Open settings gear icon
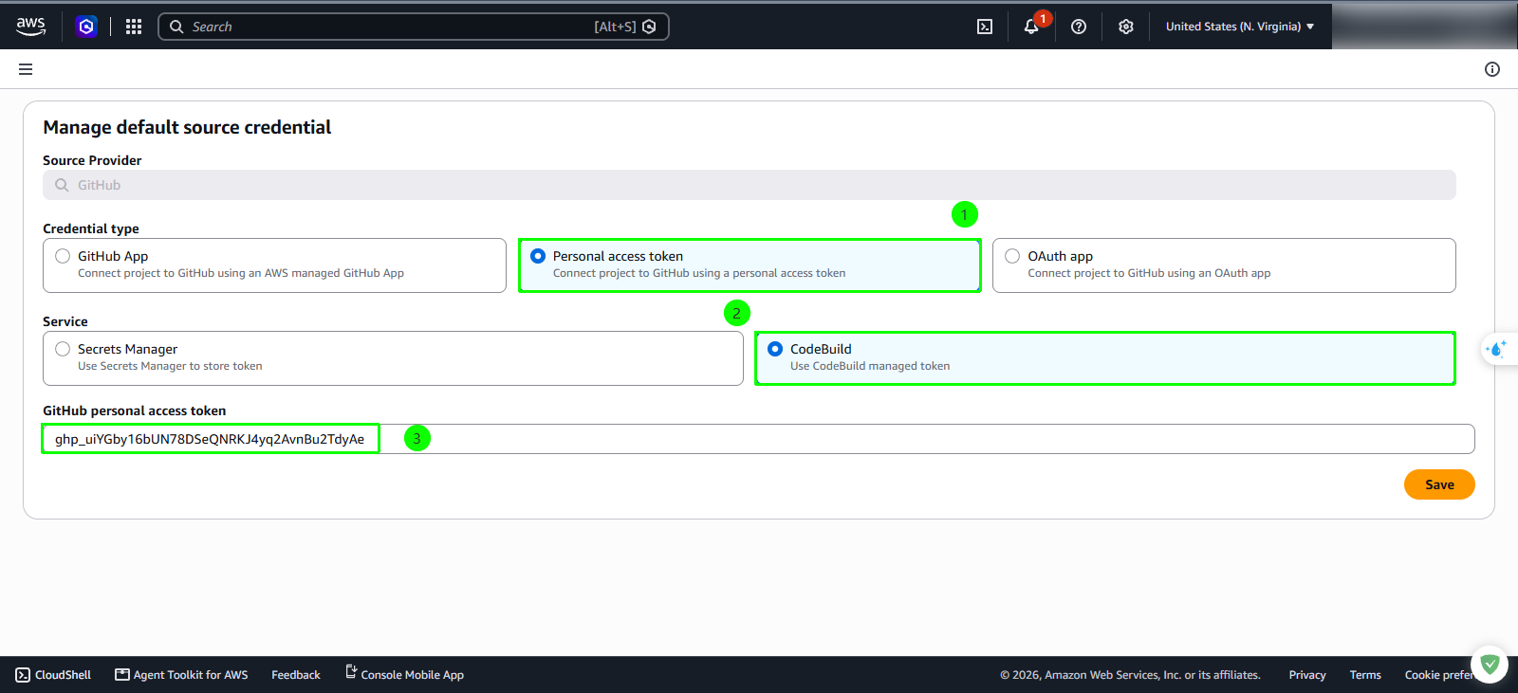This screenshot has width=1518, height=693. click(1126, 27)
